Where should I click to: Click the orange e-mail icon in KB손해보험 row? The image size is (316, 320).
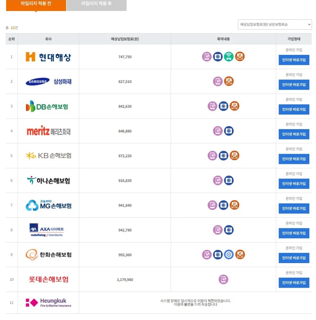(x=234, y=156)
